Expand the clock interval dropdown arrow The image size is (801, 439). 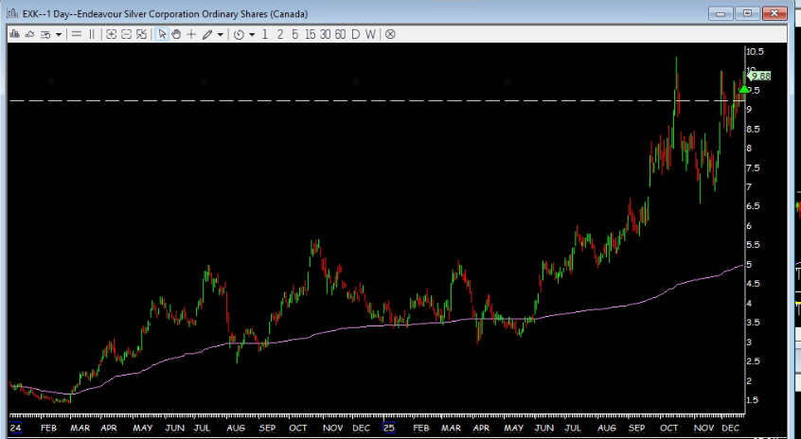251,35
